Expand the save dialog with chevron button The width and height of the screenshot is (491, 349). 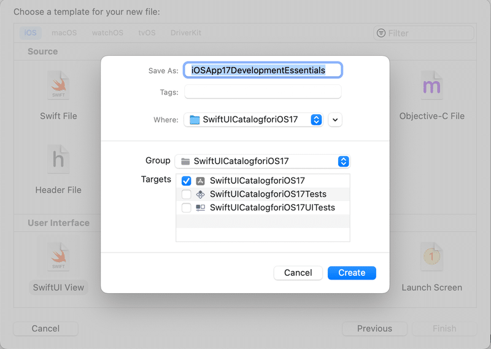click(x=335, y=120)
